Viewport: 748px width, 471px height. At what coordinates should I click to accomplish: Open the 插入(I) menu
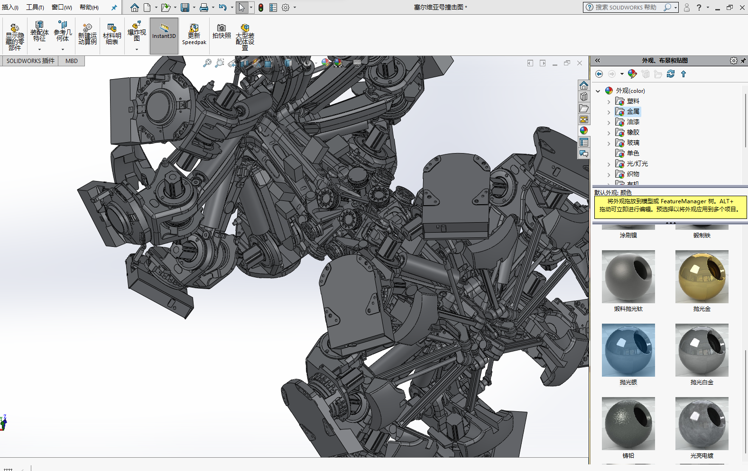click(10, 8)
